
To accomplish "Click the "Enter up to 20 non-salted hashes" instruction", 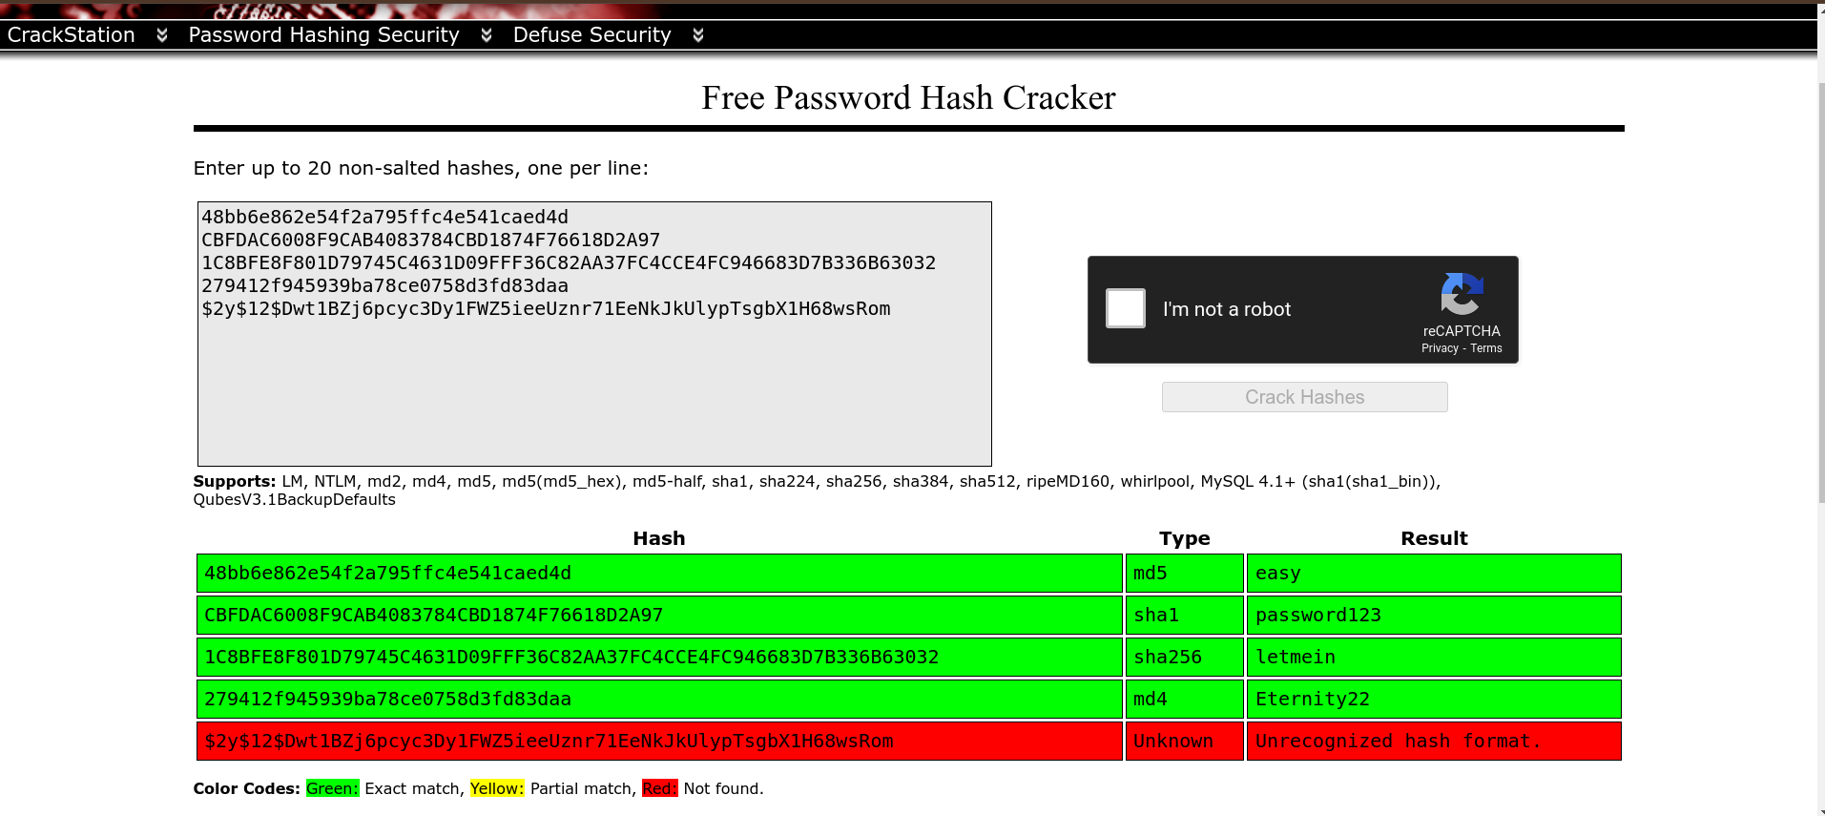I will (x=421, y=168).
